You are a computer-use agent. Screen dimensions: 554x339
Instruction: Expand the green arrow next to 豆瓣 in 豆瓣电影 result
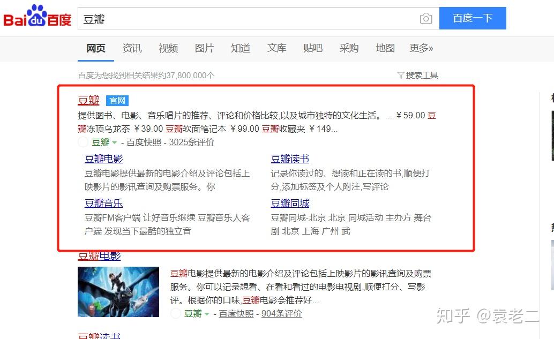pyautogui.click(x=207, y=314)
